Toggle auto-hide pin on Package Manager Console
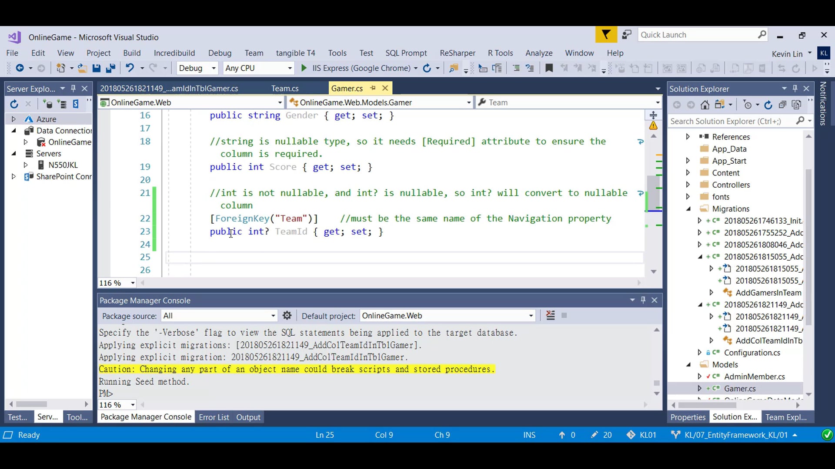Image resolution: width=835 pixels, height=469 pixels. (x=643, y=300)
